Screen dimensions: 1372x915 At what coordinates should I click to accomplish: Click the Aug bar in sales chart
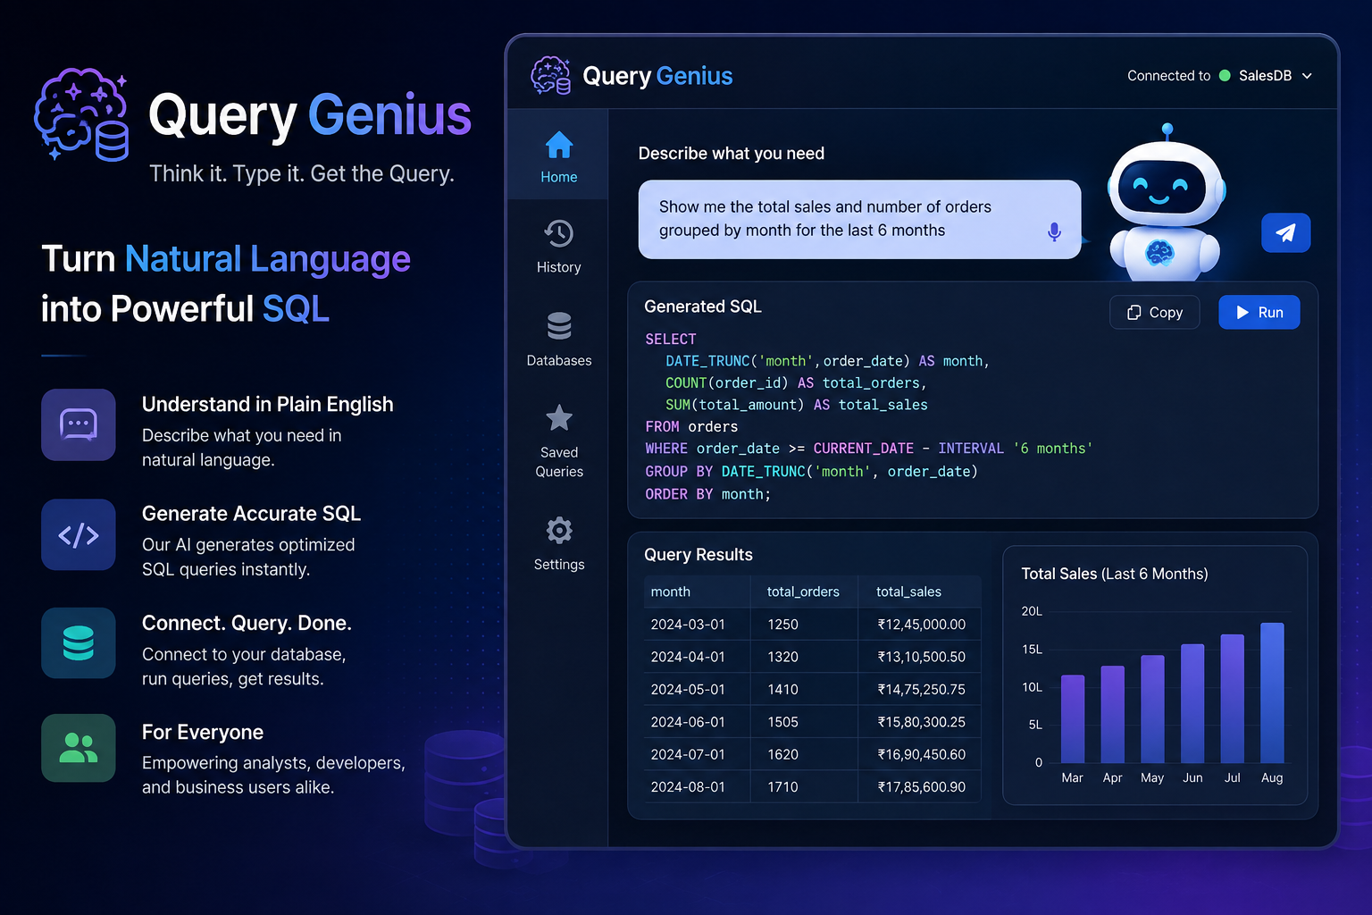(1272, 693)
